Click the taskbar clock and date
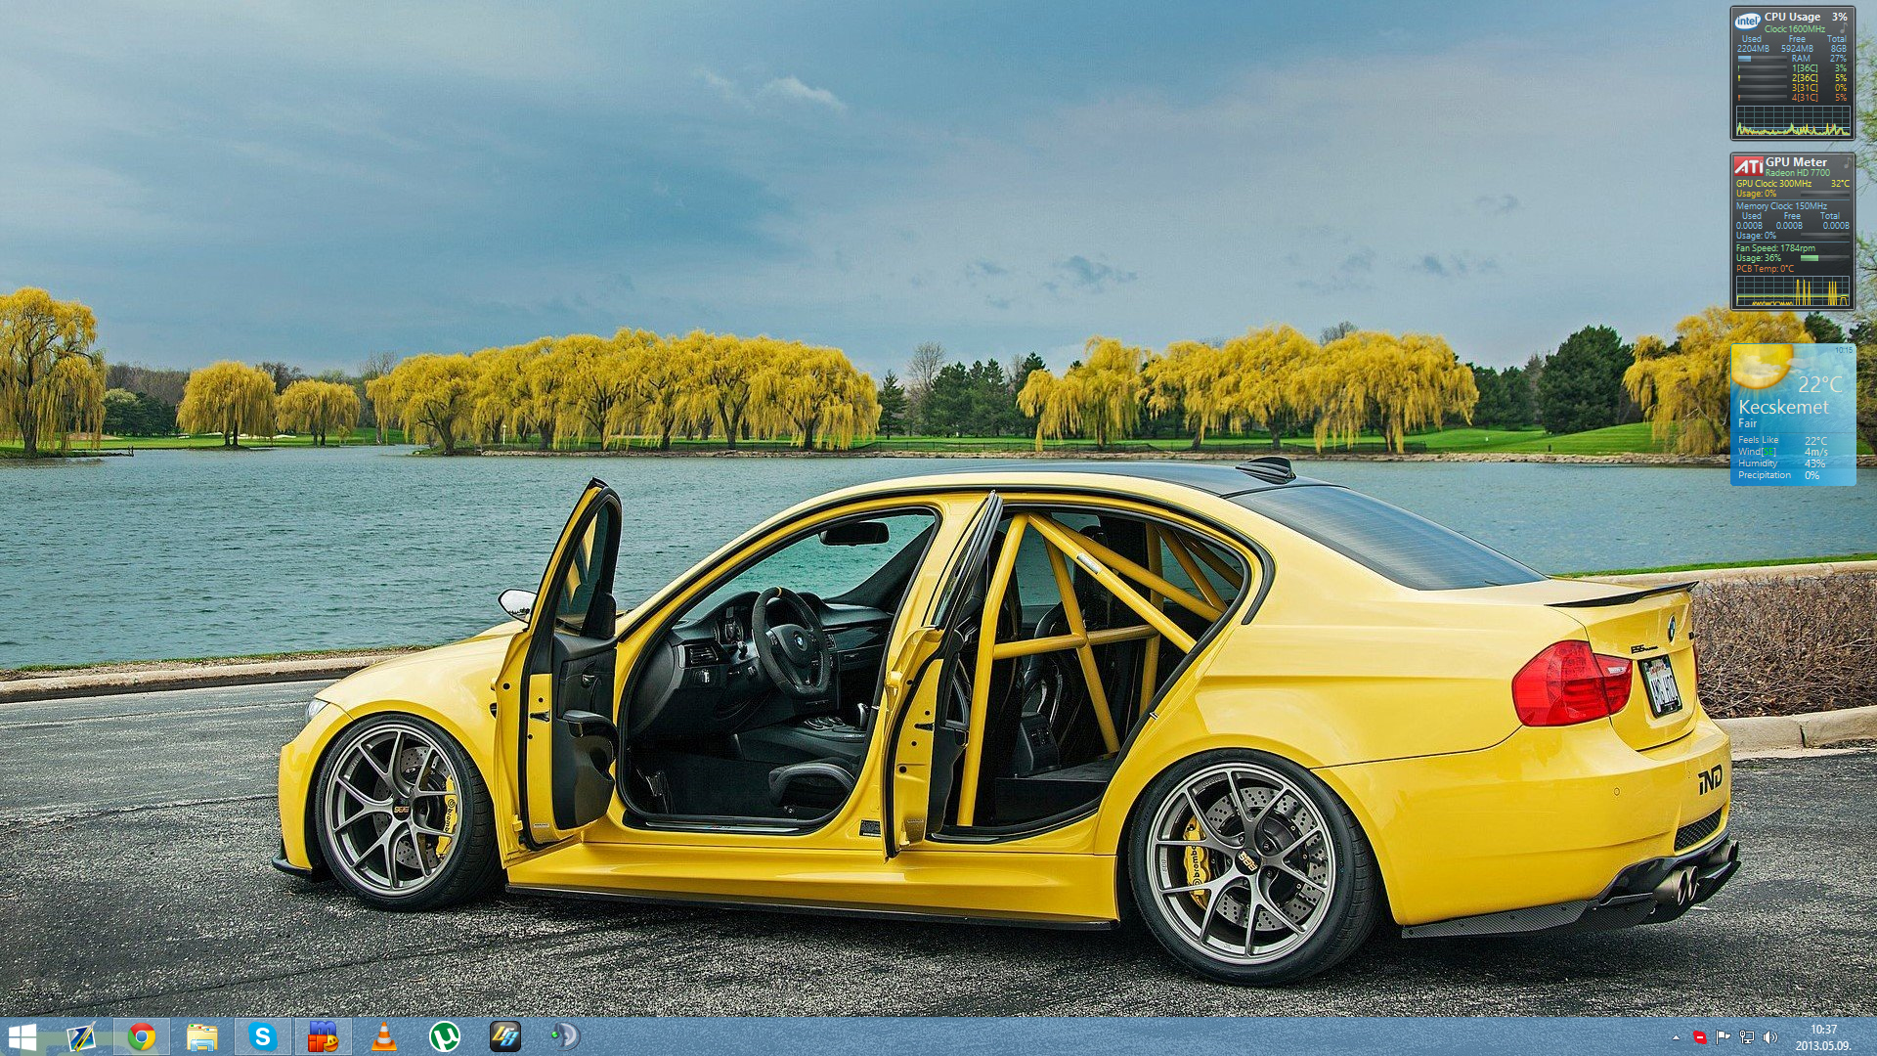The image size is (1877, 1056). click(x=1823, y=1036)
